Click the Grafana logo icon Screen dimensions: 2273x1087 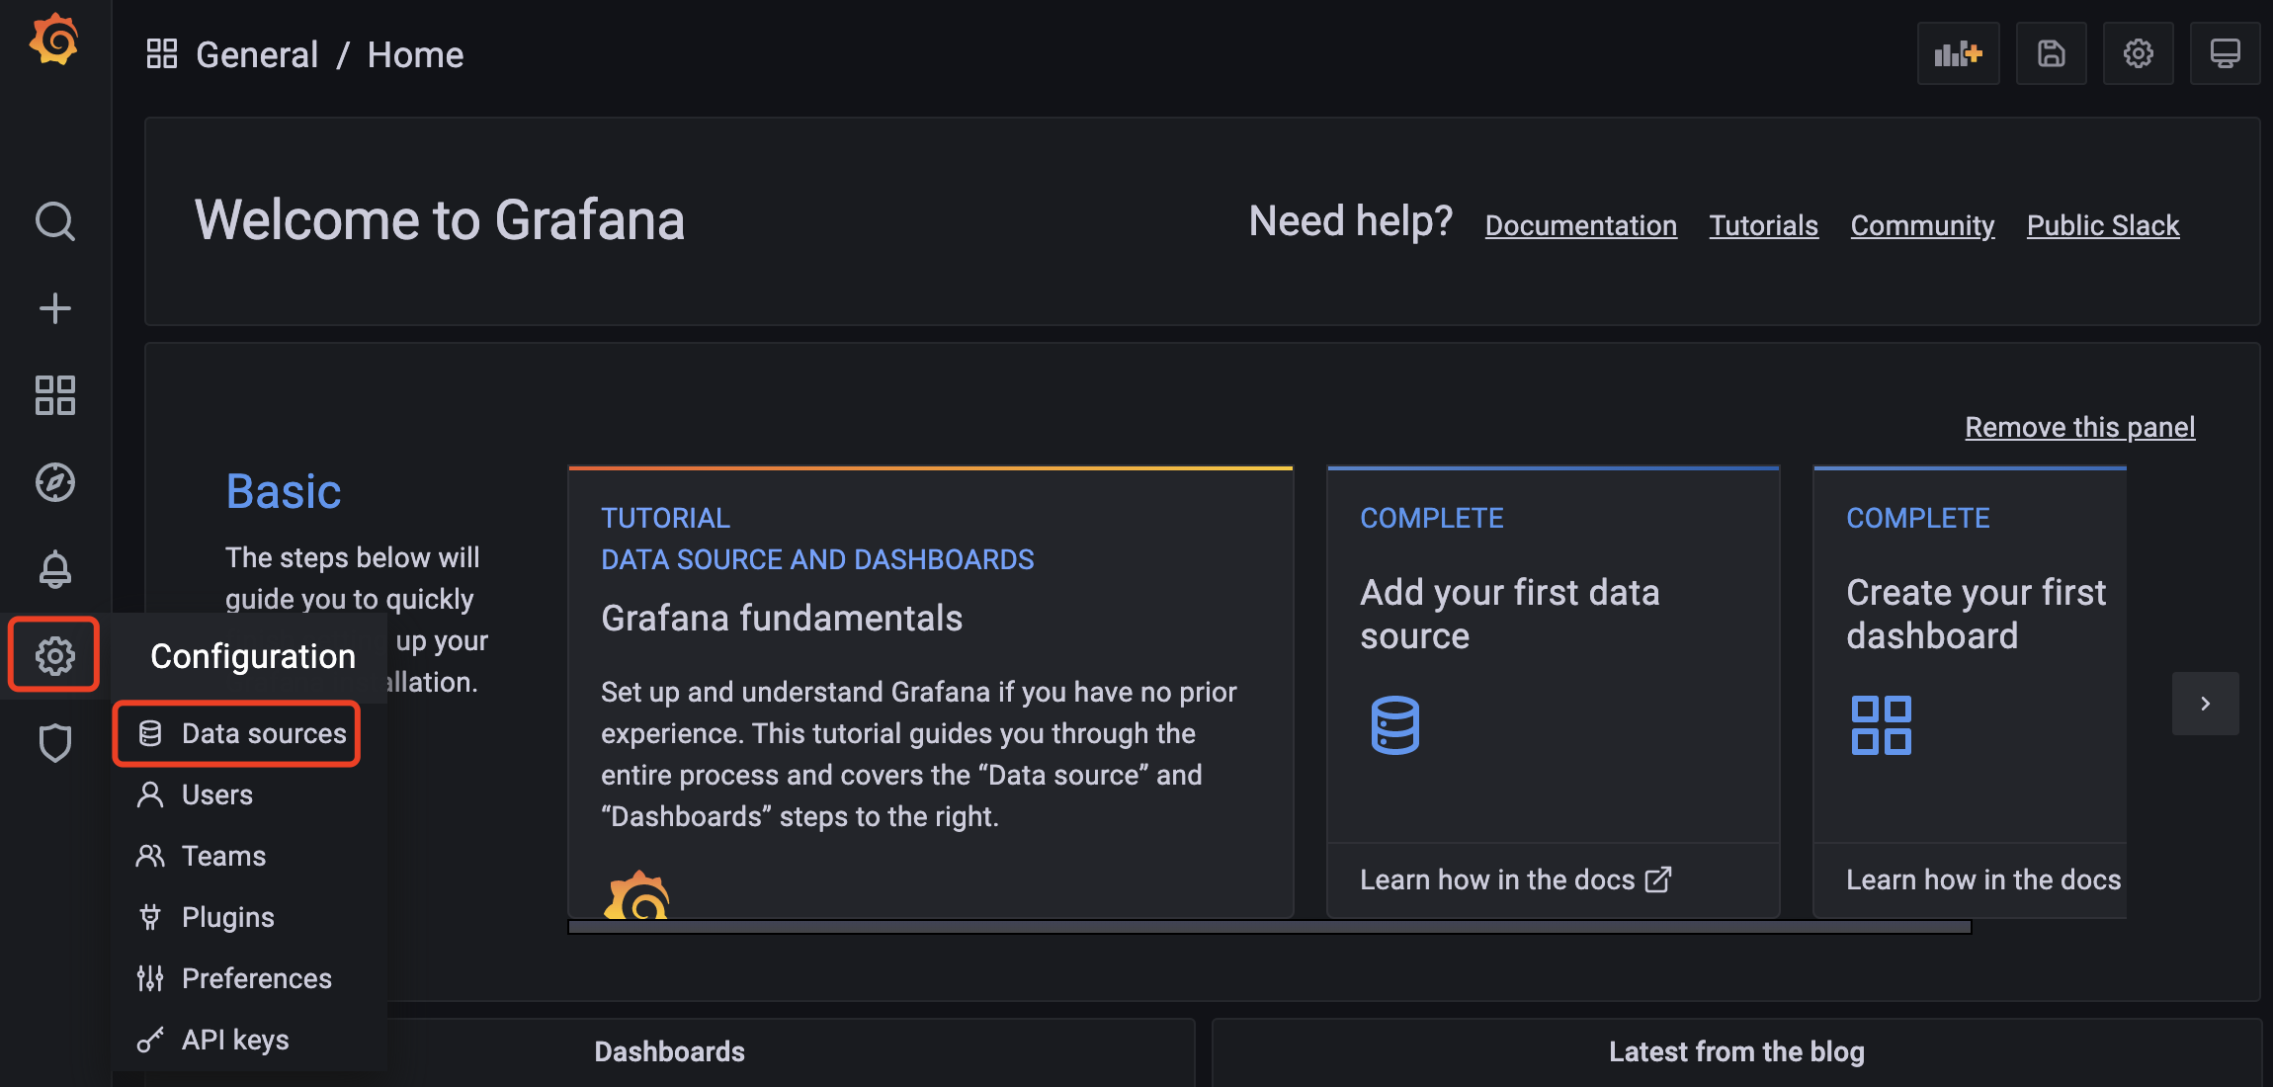pyautogui.click(x=54, y=41)
